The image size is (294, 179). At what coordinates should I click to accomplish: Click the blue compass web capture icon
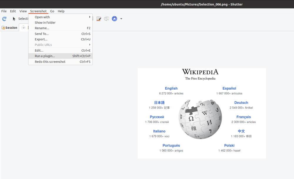114,19
